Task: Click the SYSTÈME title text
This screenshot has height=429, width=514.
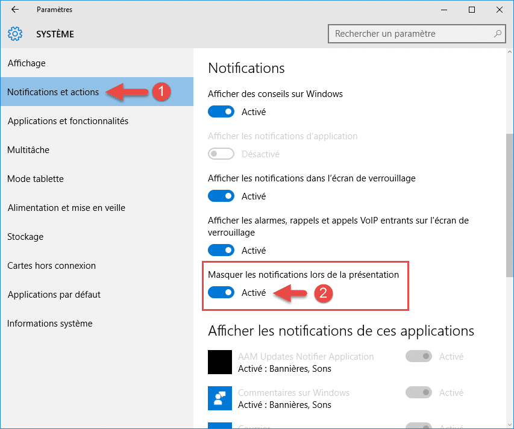Action: [55, 34]
